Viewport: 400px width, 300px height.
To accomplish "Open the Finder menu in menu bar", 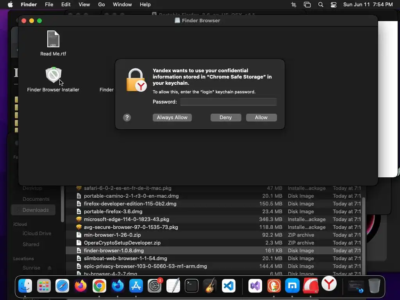I will click(x=29, y=5).
